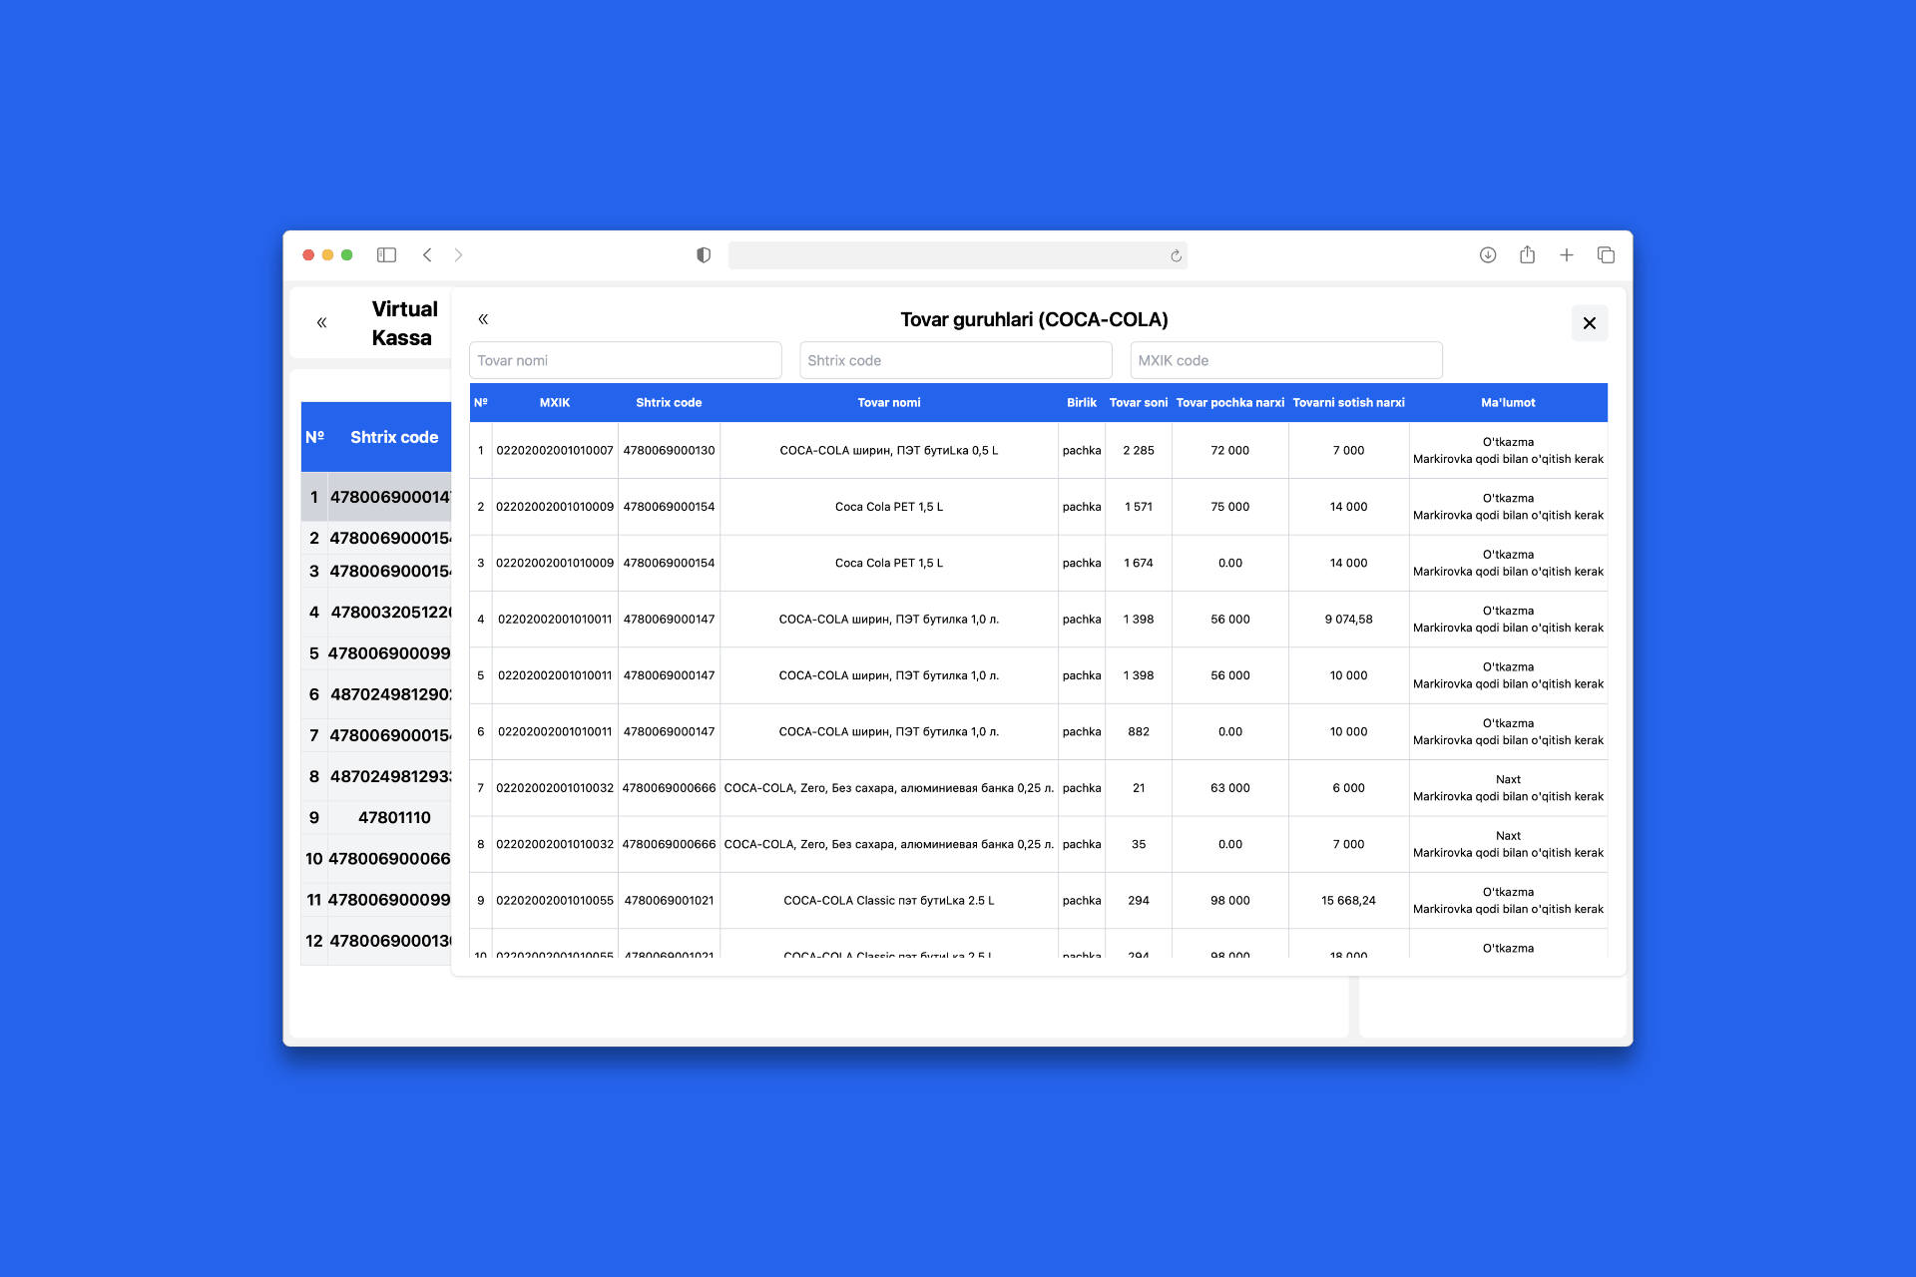Select background table row 8 with 487024981293
Image resolution: width=1916 pixels, height=1277 pixels.
click(x=377, y=776)
